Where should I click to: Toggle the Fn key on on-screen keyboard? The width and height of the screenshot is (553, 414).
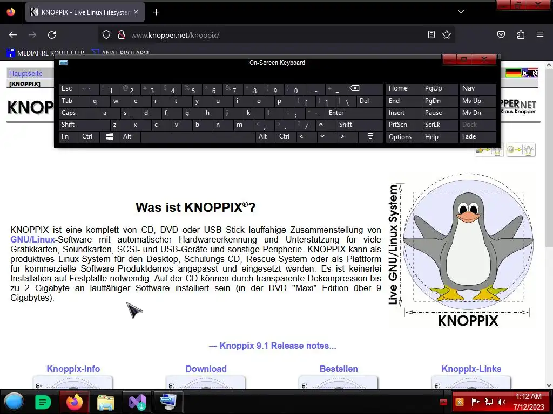tap(69, 136)
